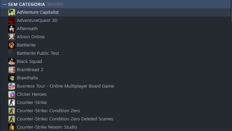Select Counter-Strike: Condition Zero Deleted Scenes
The image size is (232, 131).
[x=115, y=119]
